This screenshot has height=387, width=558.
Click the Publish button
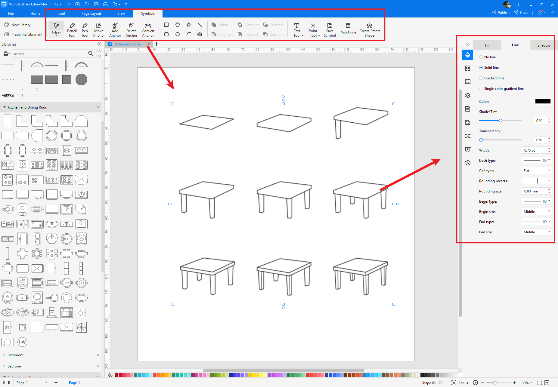click(x=501, y=12)
